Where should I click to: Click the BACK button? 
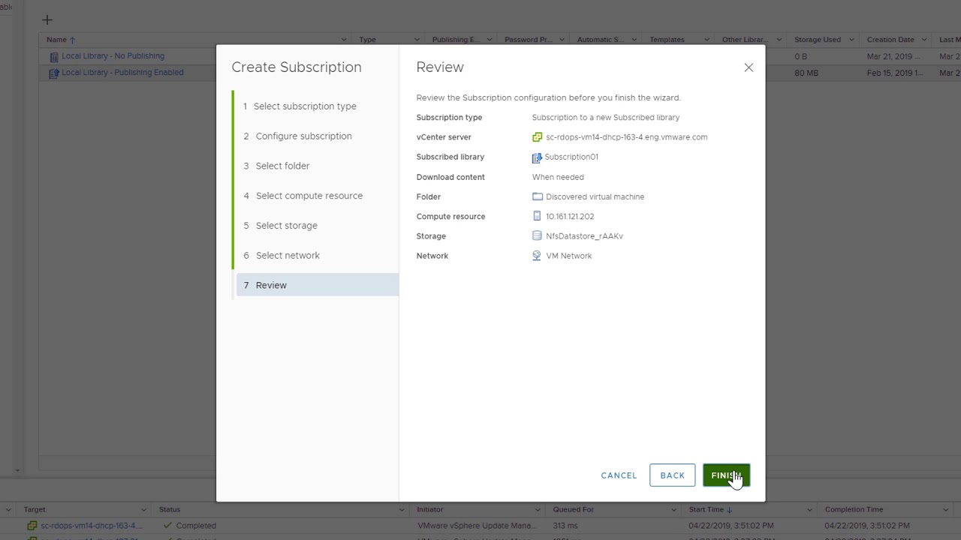(672, 475)
